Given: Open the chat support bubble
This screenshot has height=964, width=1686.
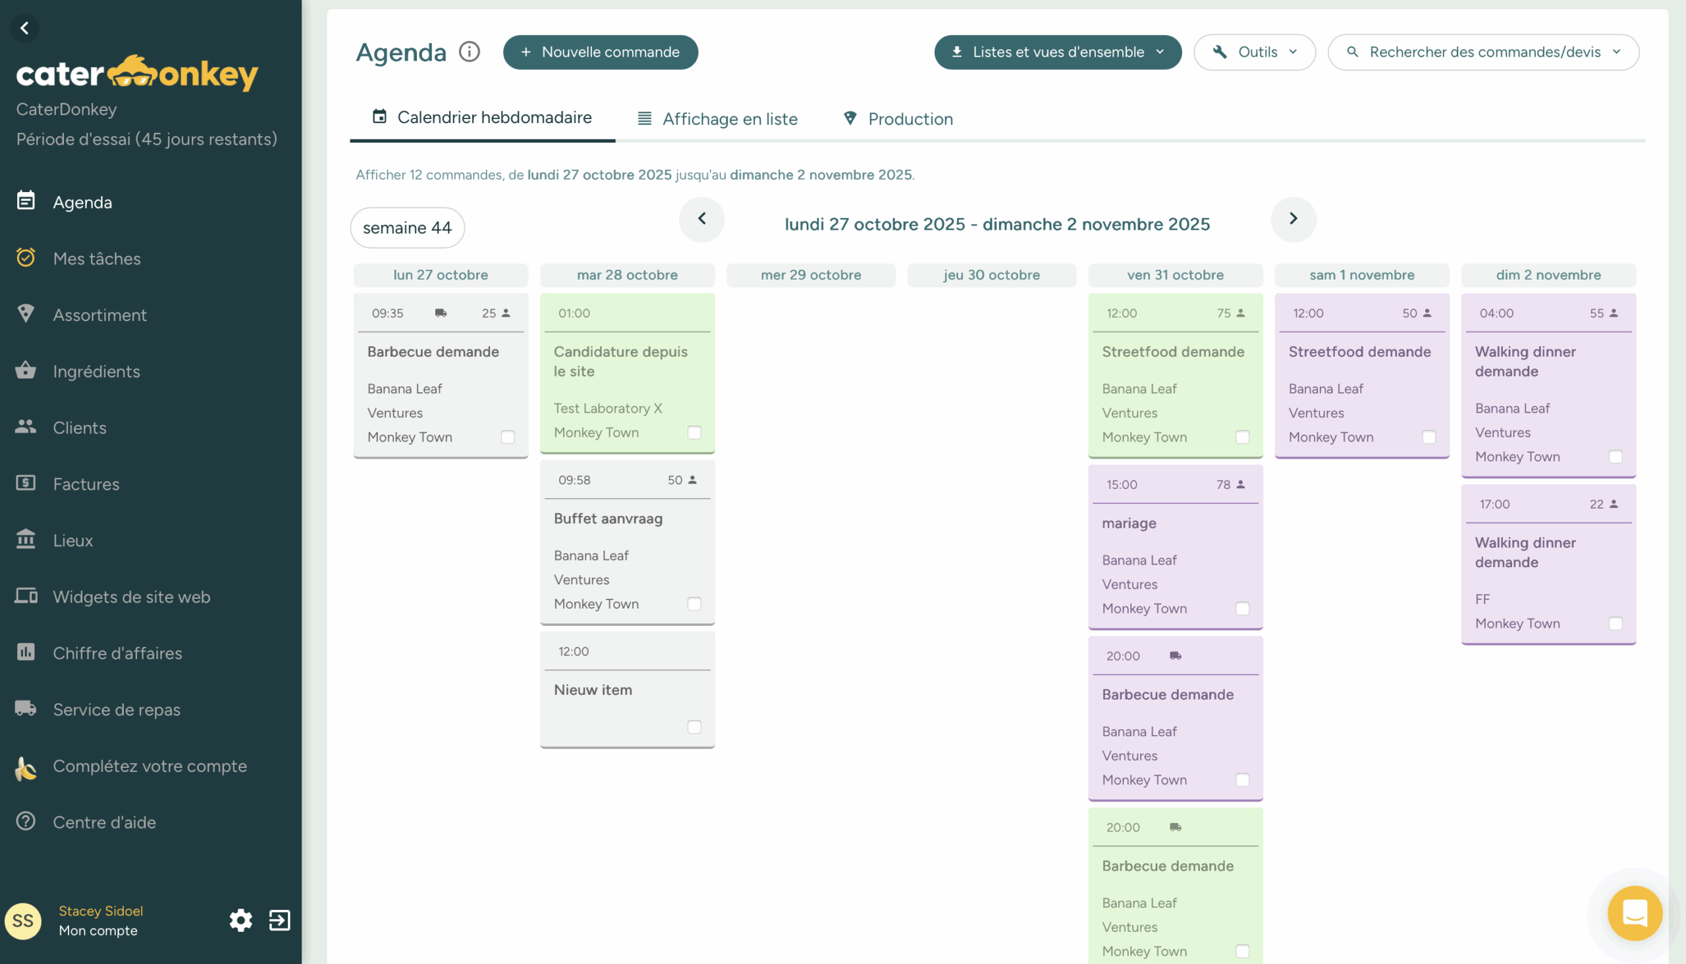Looking at the screenshot, I should click(1635, 913).
